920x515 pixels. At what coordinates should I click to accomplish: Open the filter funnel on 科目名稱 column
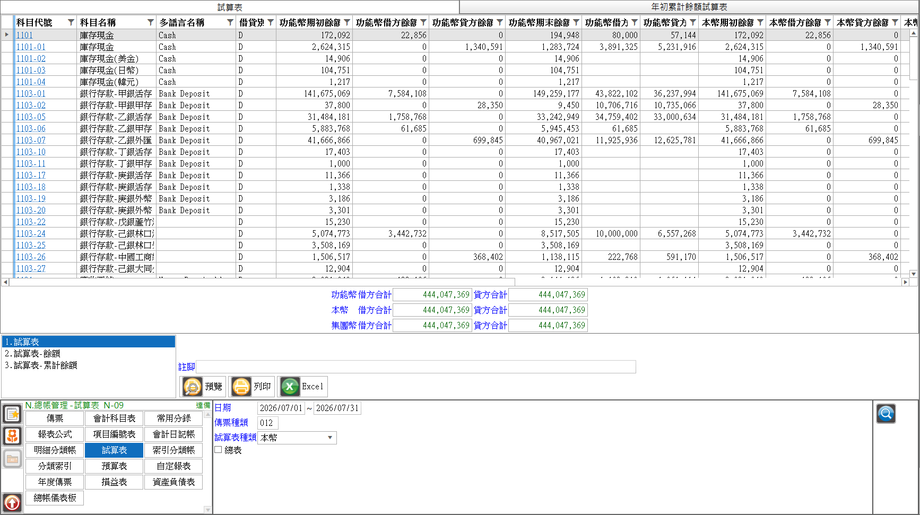click(x=151, y=22)
